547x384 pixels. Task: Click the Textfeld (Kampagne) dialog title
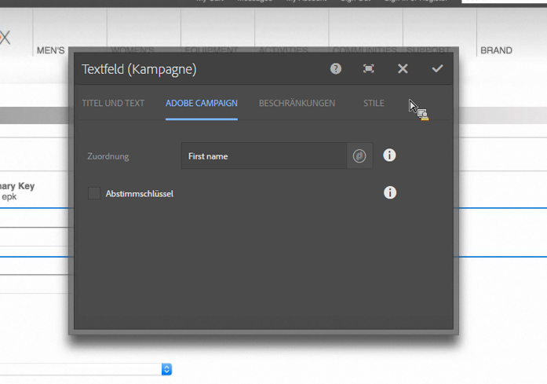139,69
